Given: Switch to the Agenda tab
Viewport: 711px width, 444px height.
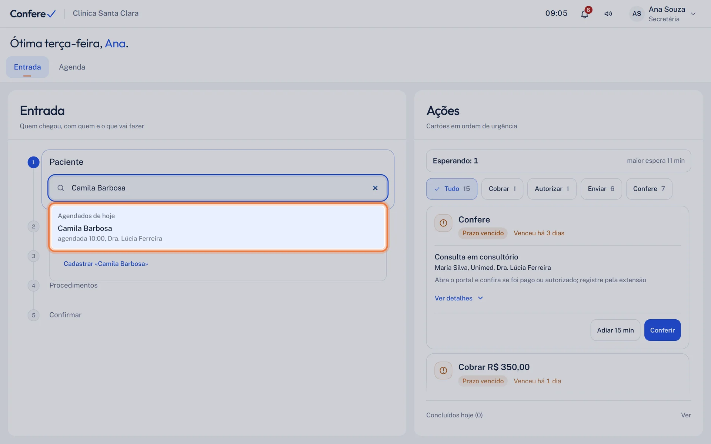Looking at the screenshot, I should click(x=72, y=67).
